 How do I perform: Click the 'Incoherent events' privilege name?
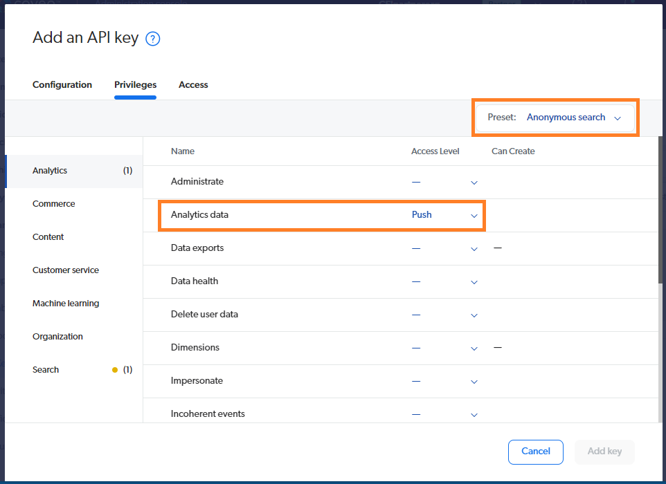[208, 413]
